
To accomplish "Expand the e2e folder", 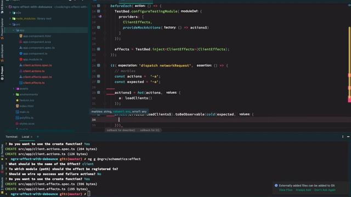I will click(10, 13).
